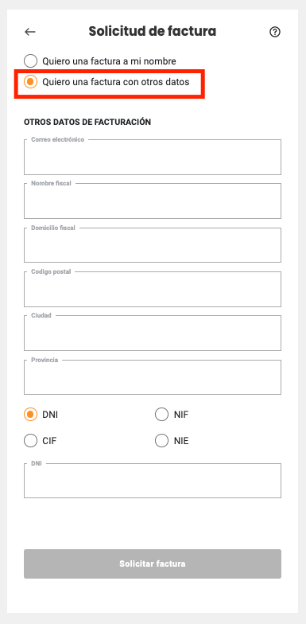Focus the Nombre fiscal text box
This screenshot has height=624, width=306.
point(153,201)
